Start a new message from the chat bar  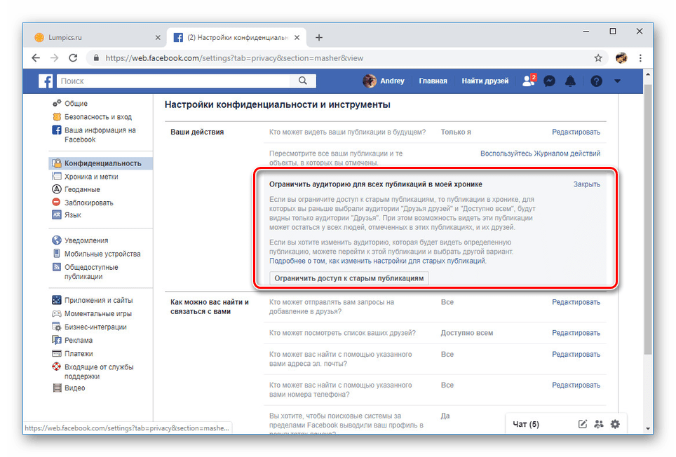[582, 424]
